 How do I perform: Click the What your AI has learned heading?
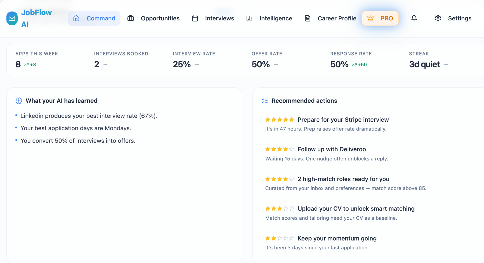62,101
